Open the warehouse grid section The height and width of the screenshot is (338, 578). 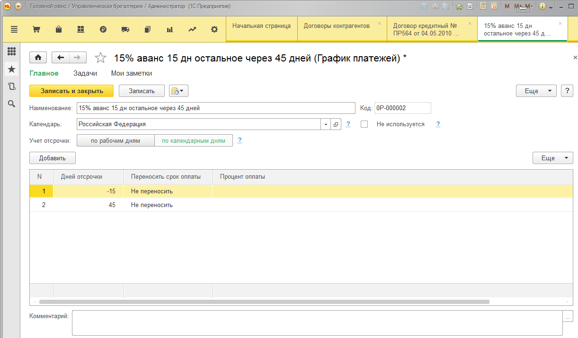coord(81,29)
